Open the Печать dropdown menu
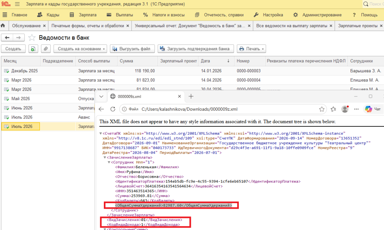The width and height of the screenshot is (384, 230). coord(251,49)
